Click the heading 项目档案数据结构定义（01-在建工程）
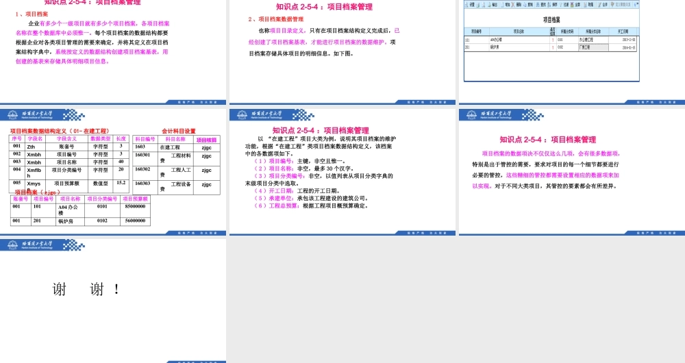The image size is (685, 363). point(60,131)
